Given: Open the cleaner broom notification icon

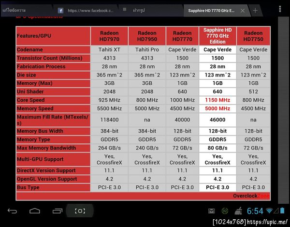Looking at the screenshot, I should click(239, 211).
